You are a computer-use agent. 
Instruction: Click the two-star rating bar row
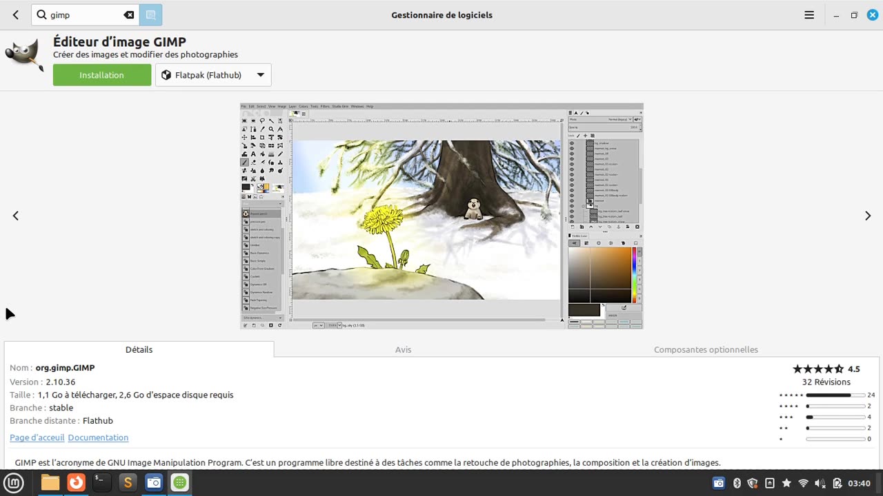point(826,428)
